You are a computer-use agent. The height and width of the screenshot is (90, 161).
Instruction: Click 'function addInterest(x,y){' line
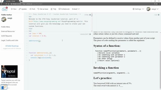[x=40, y=53]
